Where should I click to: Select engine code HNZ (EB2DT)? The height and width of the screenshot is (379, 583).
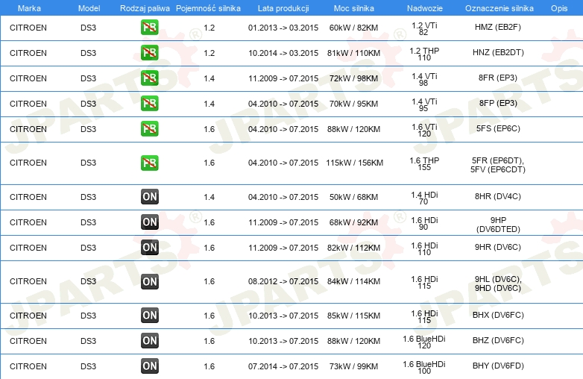[498, 52]
